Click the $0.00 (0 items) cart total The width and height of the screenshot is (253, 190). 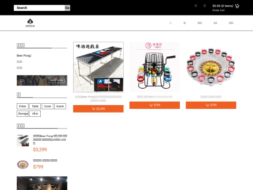[x=223, y=6]
